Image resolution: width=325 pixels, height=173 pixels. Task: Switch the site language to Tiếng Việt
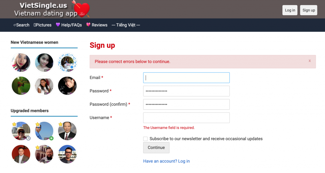click(x=126, y=25)
